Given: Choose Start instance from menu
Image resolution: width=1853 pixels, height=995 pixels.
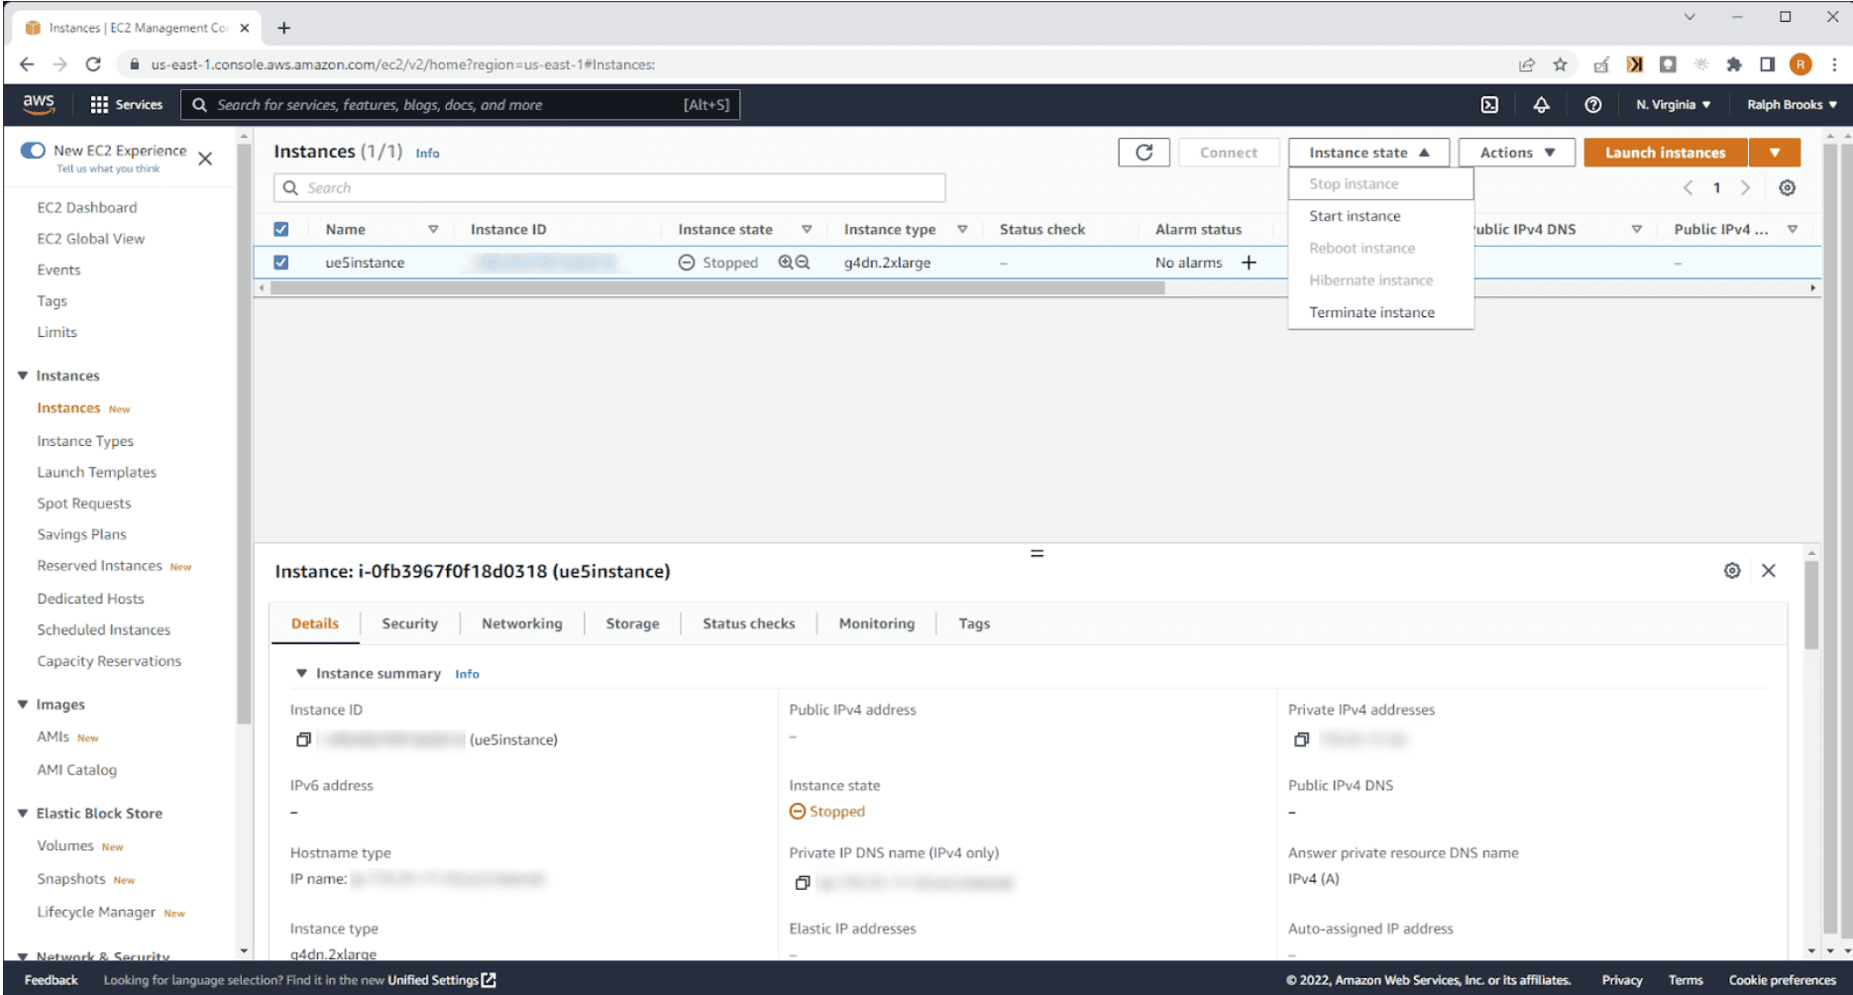Looking at the screenshot, I should tap(1355, 216).
